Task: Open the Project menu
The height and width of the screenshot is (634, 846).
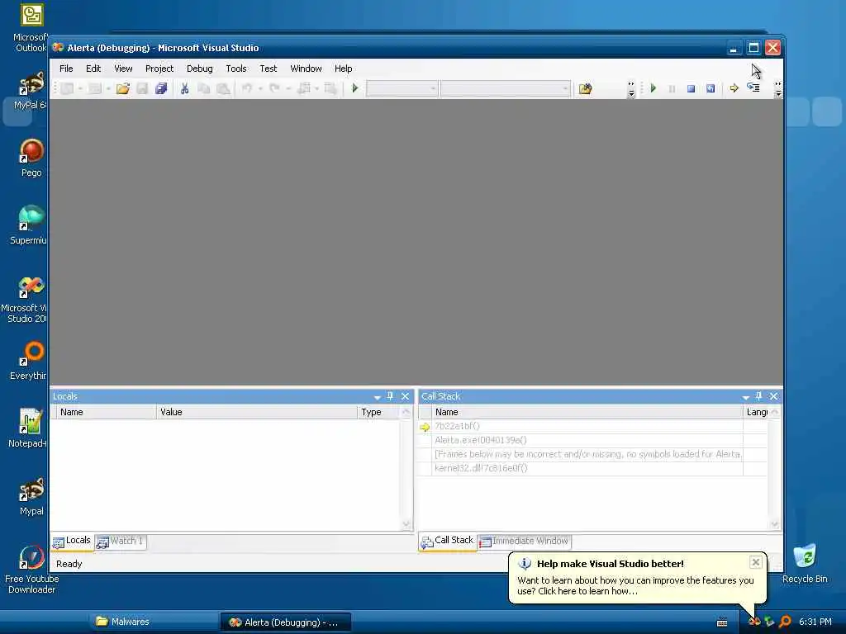Action: pos(159,69)
